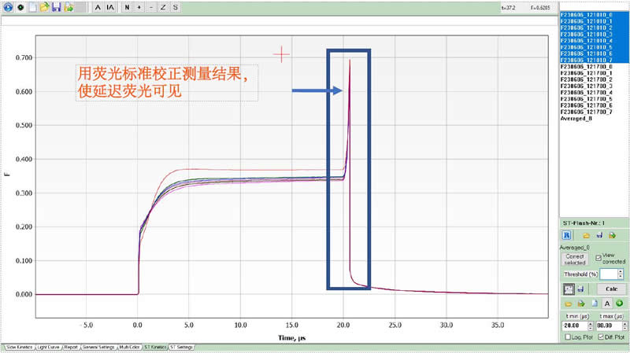Click the '+' button in top toolbar
630x353 pixels.
tap(139, 7)
